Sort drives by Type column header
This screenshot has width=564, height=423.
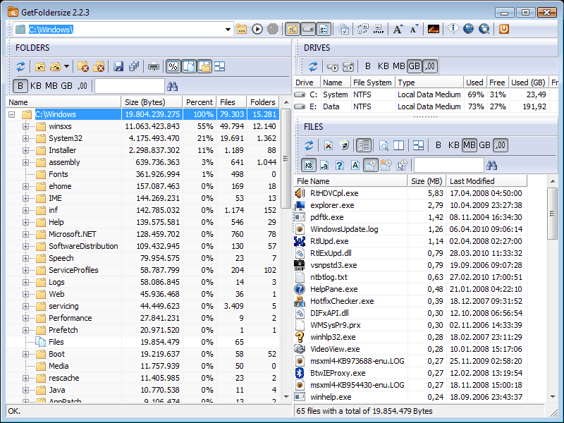click(x=429, y=82)
